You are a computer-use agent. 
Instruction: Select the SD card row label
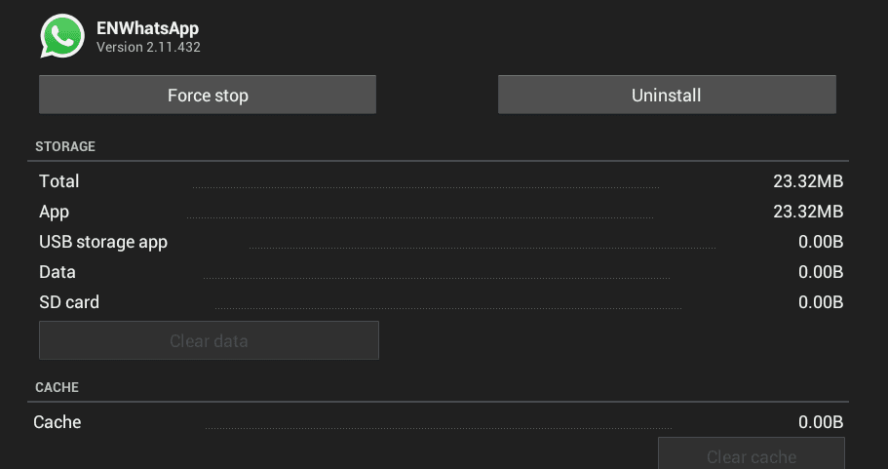point(69,302)
